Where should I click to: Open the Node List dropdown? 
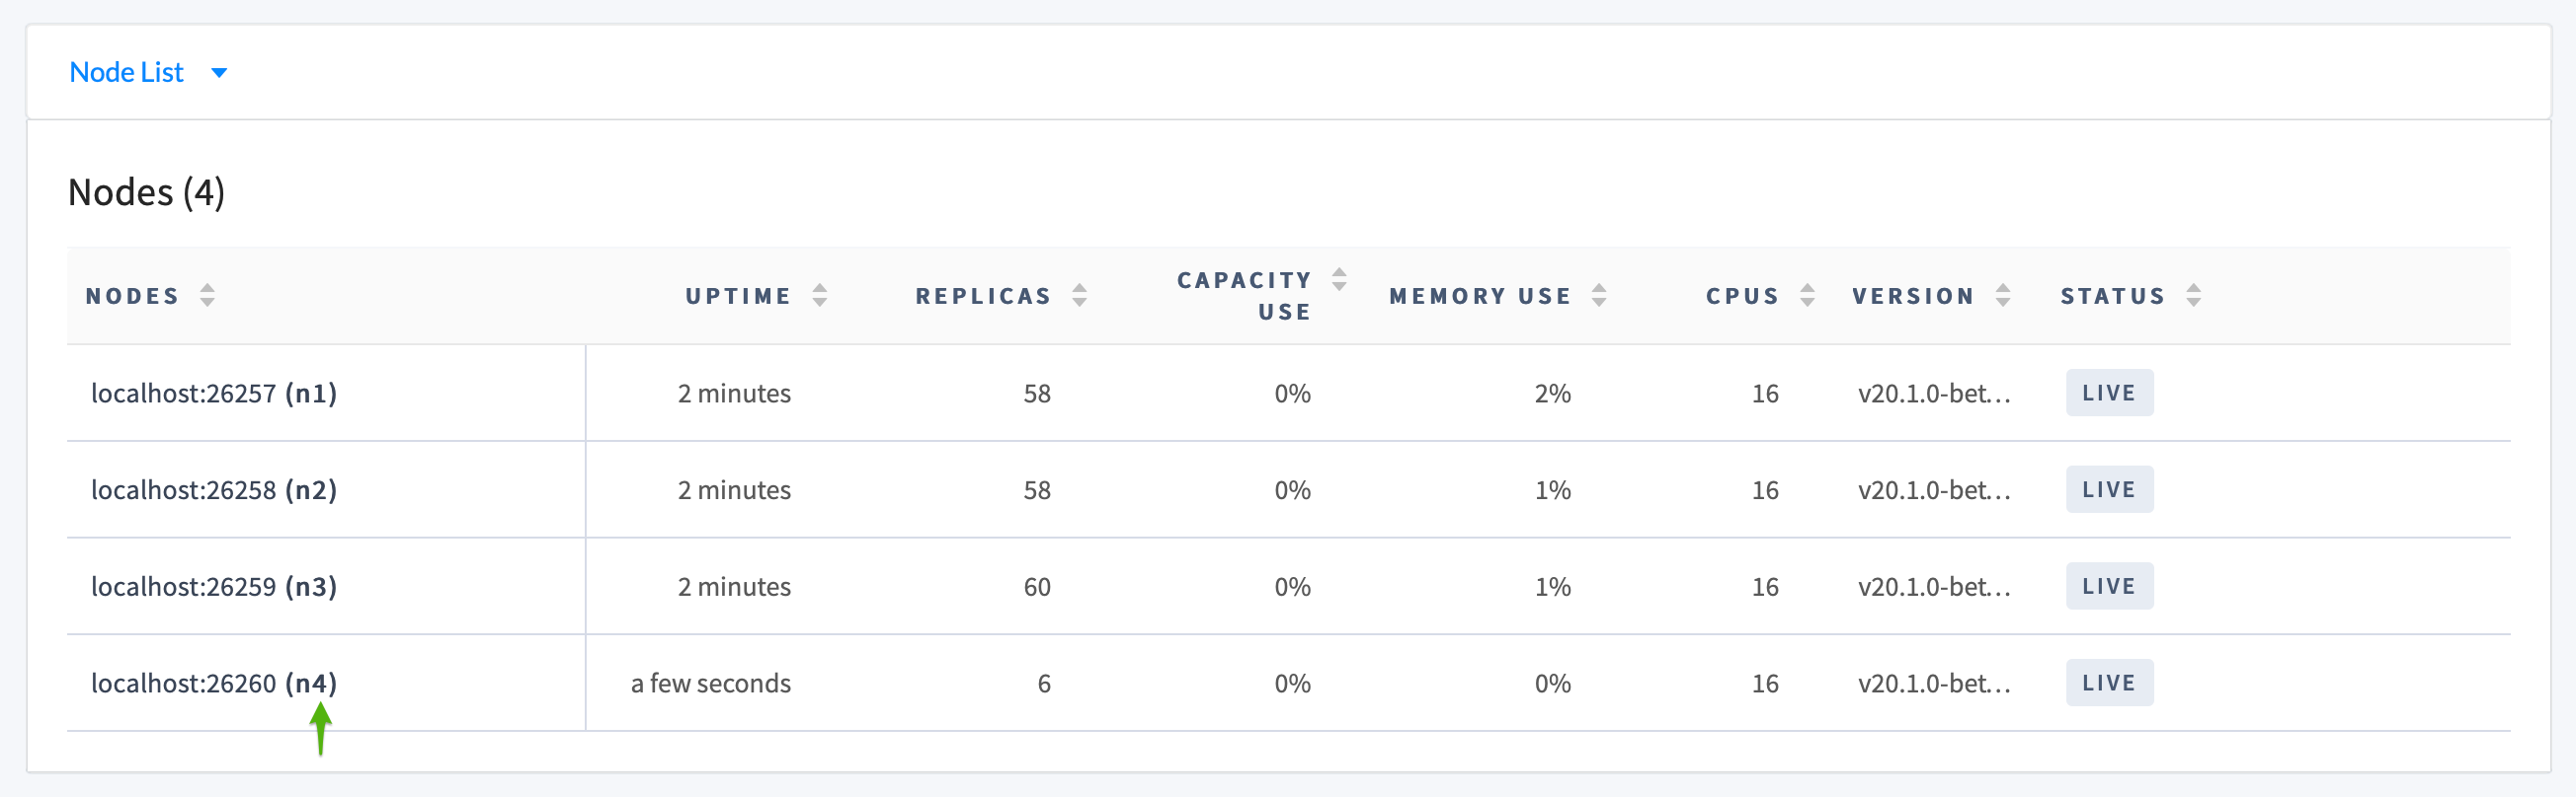click(x=127, y=73)
